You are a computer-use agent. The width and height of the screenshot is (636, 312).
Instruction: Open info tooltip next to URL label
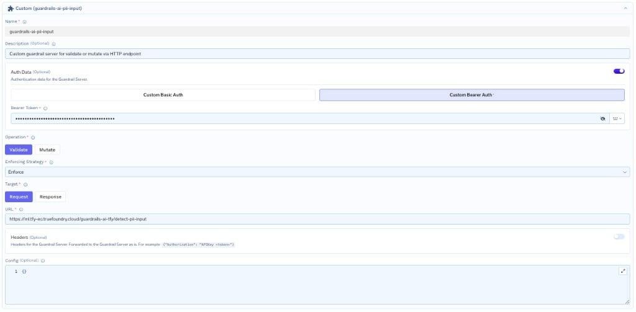point(21,210)
